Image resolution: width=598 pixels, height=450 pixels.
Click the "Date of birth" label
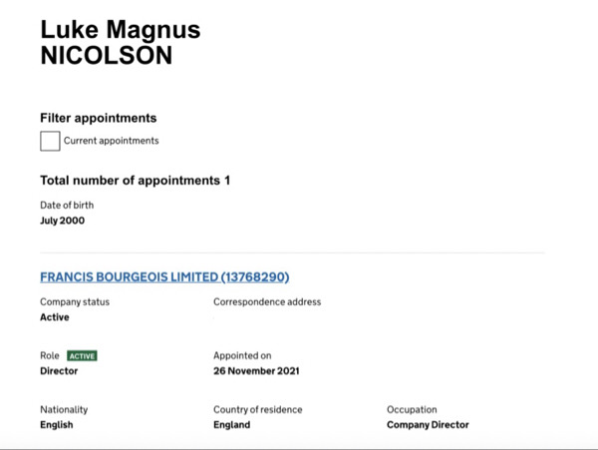coord(67,205)
